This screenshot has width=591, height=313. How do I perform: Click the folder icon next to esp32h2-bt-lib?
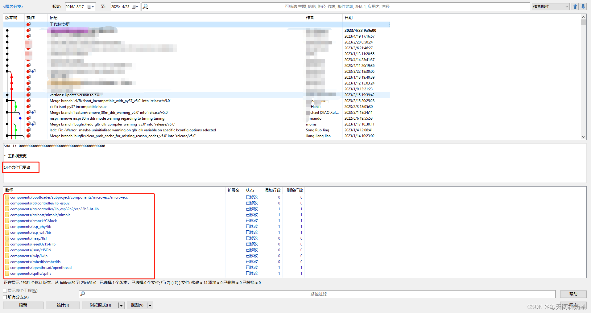click(7, 209)
